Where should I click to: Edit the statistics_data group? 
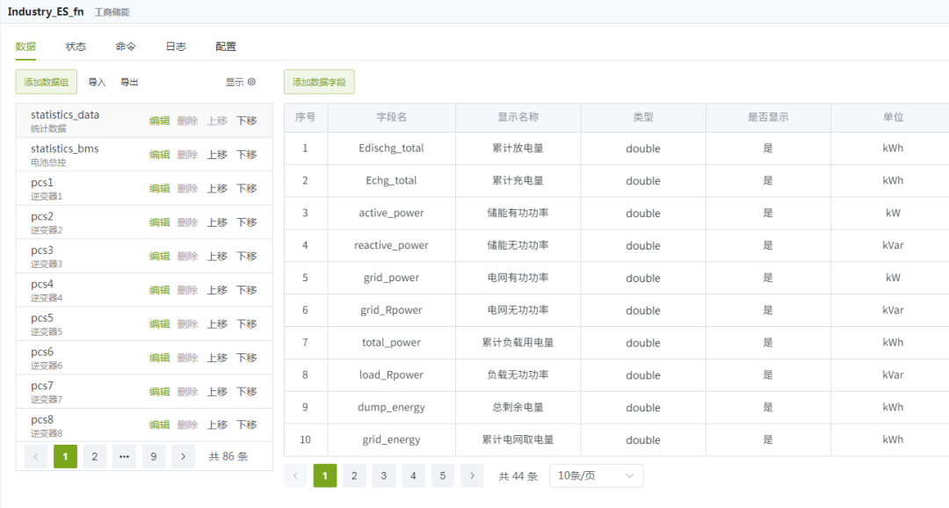[160, 120]
